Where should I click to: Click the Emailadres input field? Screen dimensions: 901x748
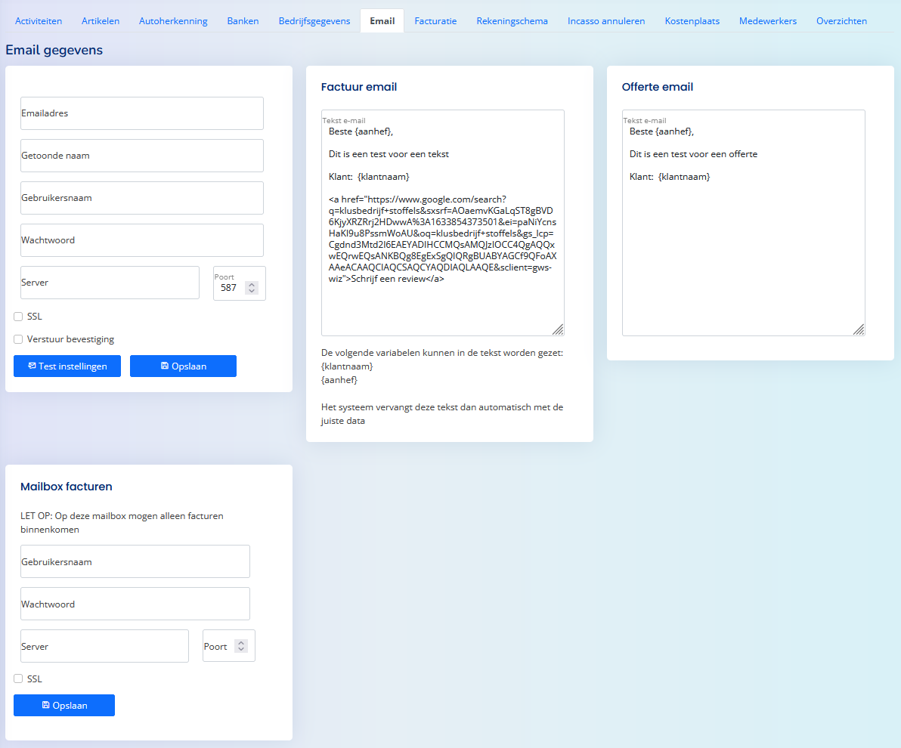[142, 113]
